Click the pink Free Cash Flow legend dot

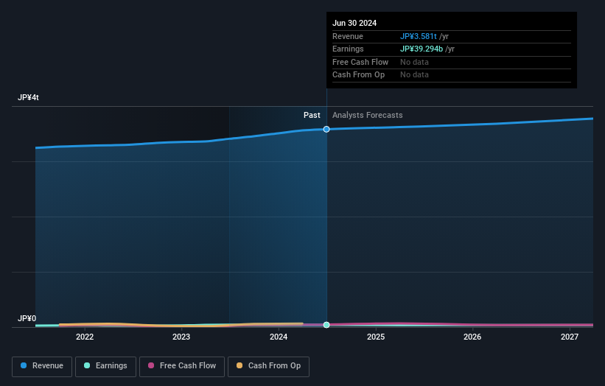pyautogui.click(x=151, y=365)
